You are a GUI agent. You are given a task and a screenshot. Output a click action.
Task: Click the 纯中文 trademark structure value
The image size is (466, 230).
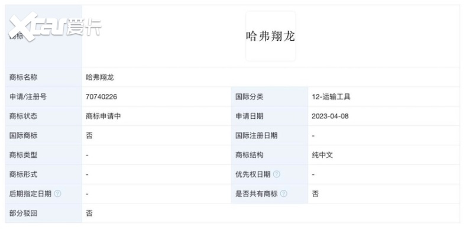point(322,155)
